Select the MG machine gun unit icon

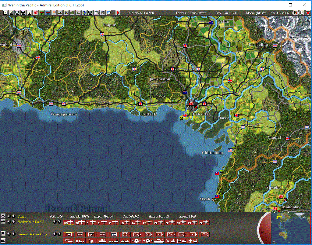(x=204, y=234)
